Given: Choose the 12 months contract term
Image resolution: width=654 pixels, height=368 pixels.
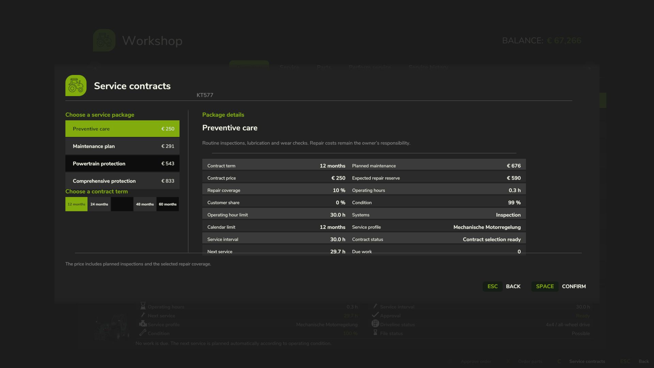Looking at the screenshot, I should pyautogui.click(x=76, y=204).
